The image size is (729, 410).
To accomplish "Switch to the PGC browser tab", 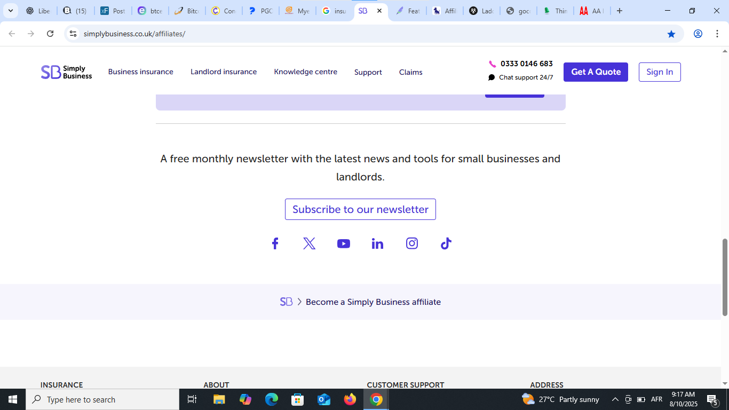I will pos(262,11).
